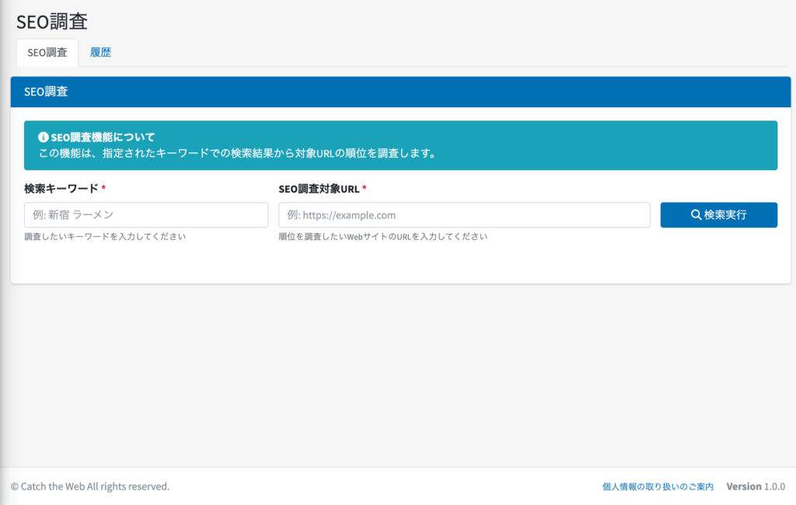Click the info icon in the teal notice

tap(44, 138)
